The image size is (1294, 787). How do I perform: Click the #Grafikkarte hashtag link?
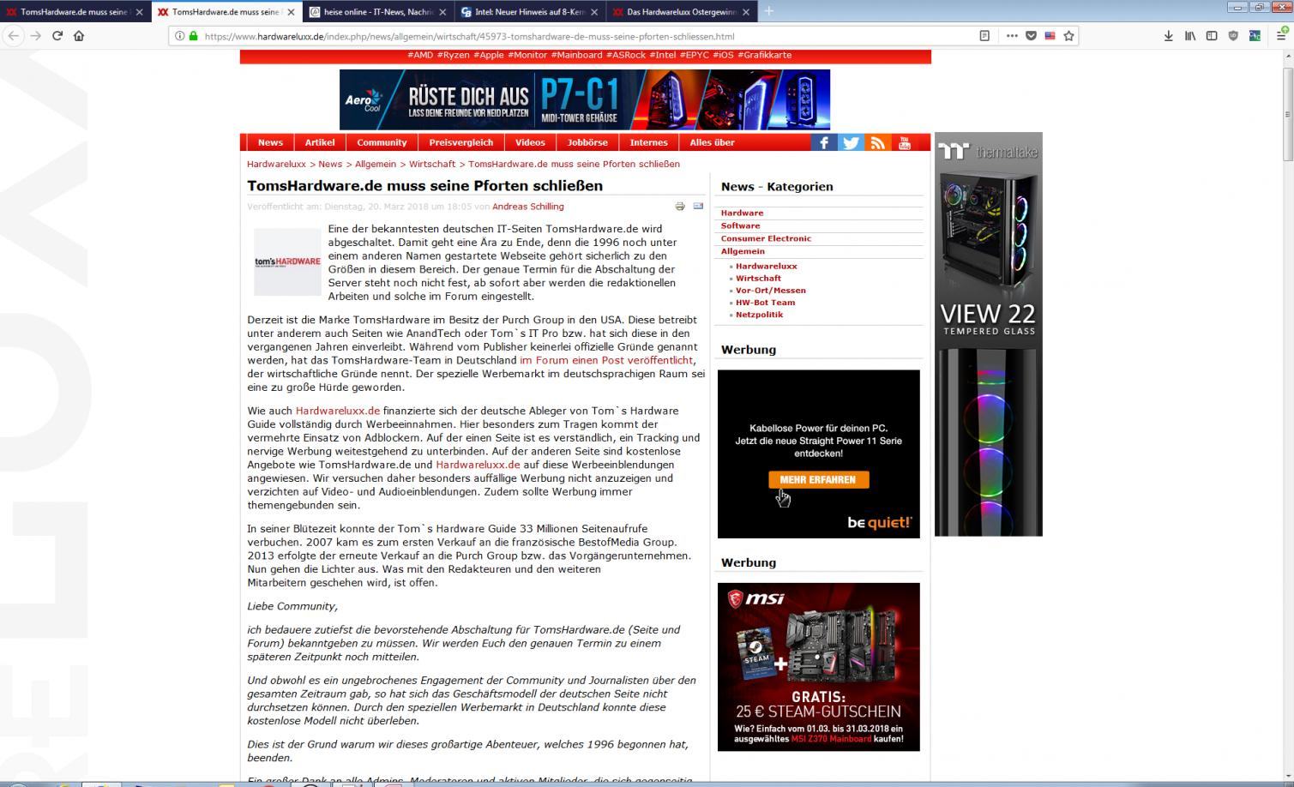(x=764, y=55)
